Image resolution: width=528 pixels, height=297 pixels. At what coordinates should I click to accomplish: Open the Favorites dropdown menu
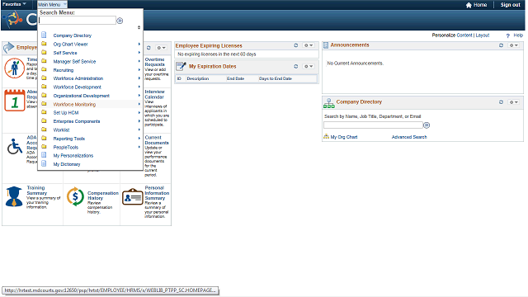point(14,4)
